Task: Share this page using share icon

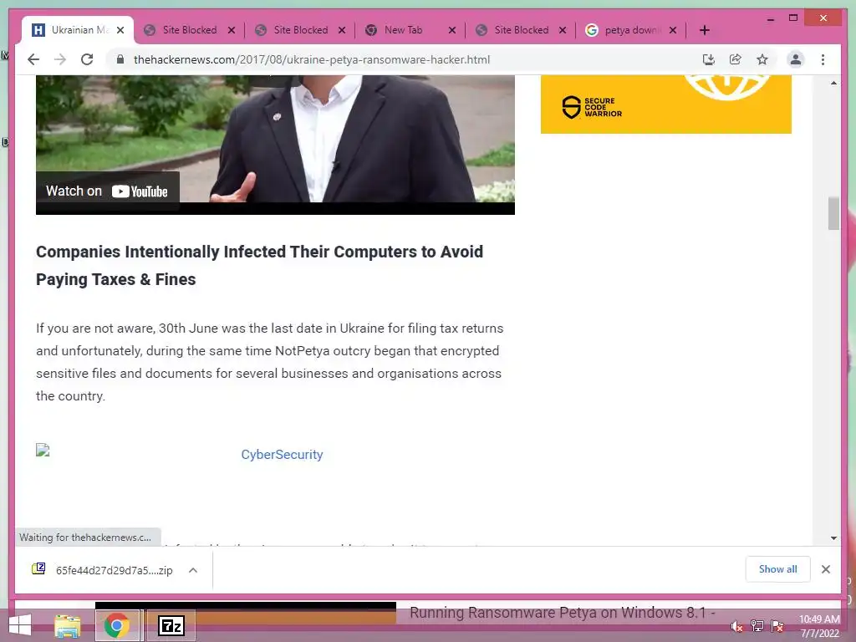Action: [736, 59]
